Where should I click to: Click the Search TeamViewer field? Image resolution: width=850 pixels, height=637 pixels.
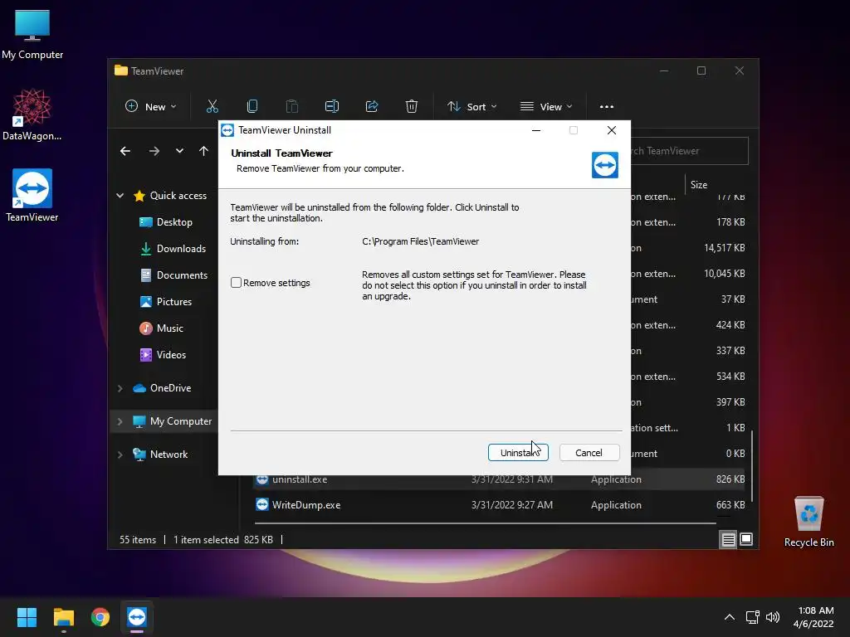[x=689, y=151]
